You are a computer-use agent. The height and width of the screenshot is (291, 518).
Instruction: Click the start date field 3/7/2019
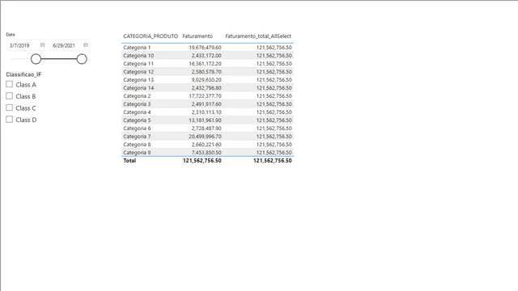tap(26, 45)
